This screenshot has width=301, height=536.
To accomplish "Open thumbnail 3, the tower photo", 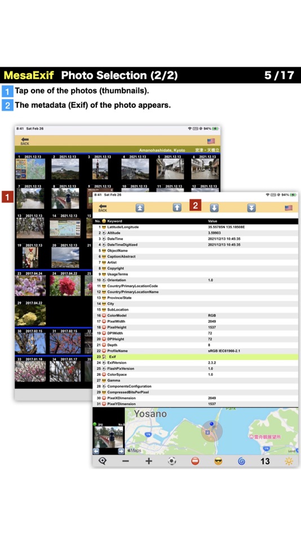I will pyautogui.click(x=100, y=169).
